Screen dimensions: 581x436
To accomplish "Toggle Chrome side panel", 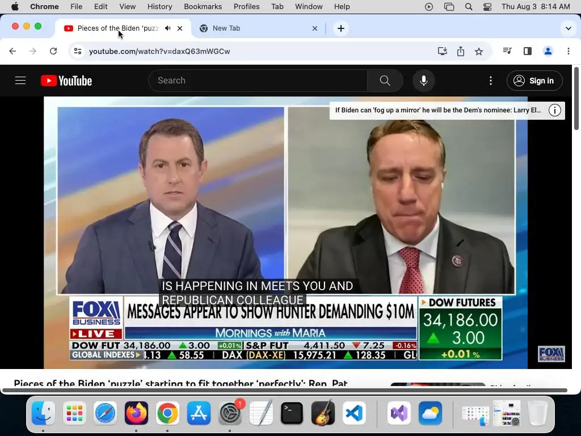I will (x=528, y=51).
